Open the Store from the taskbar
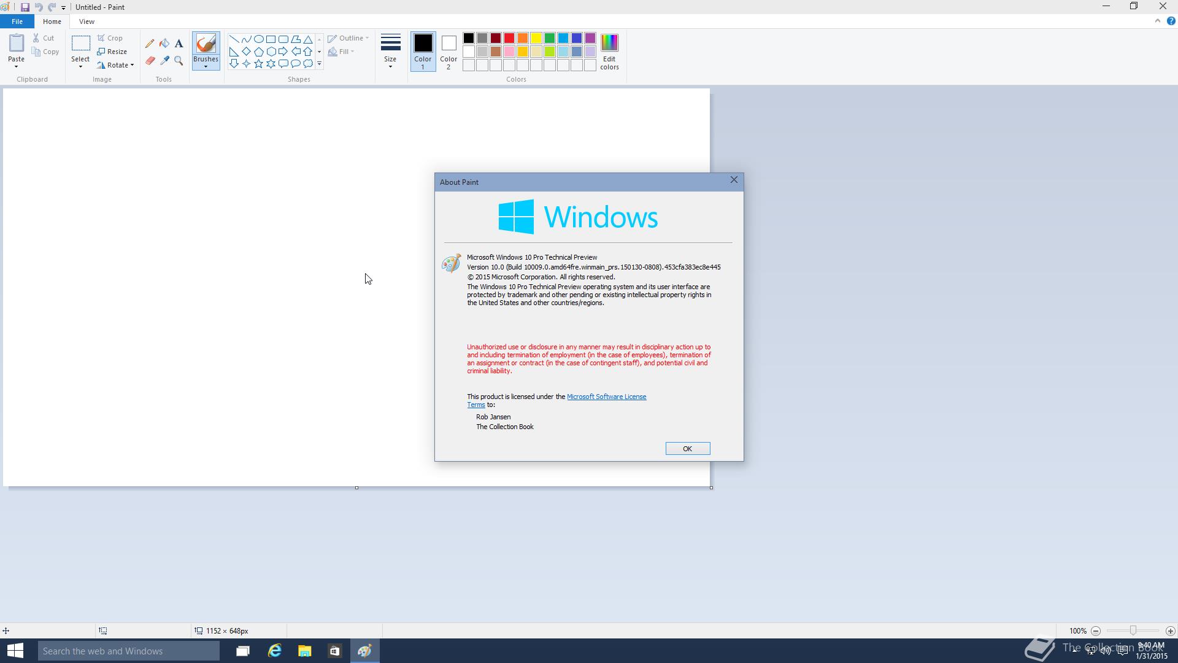Viewport: 1178px width, 663px height. [x=334, y=651]
